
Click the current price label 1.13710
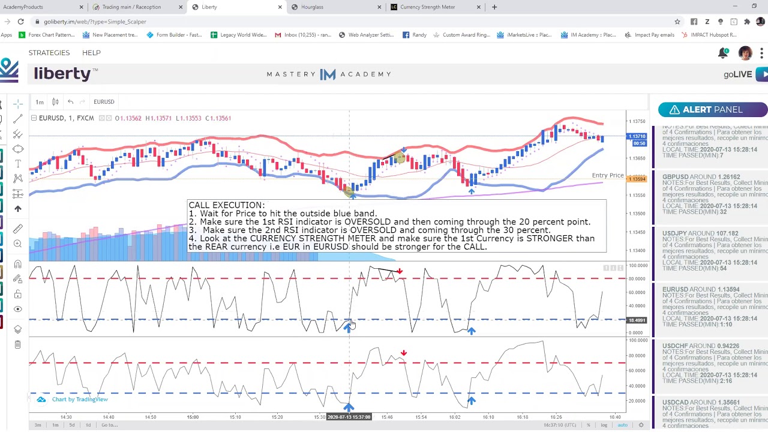[637, 137]
